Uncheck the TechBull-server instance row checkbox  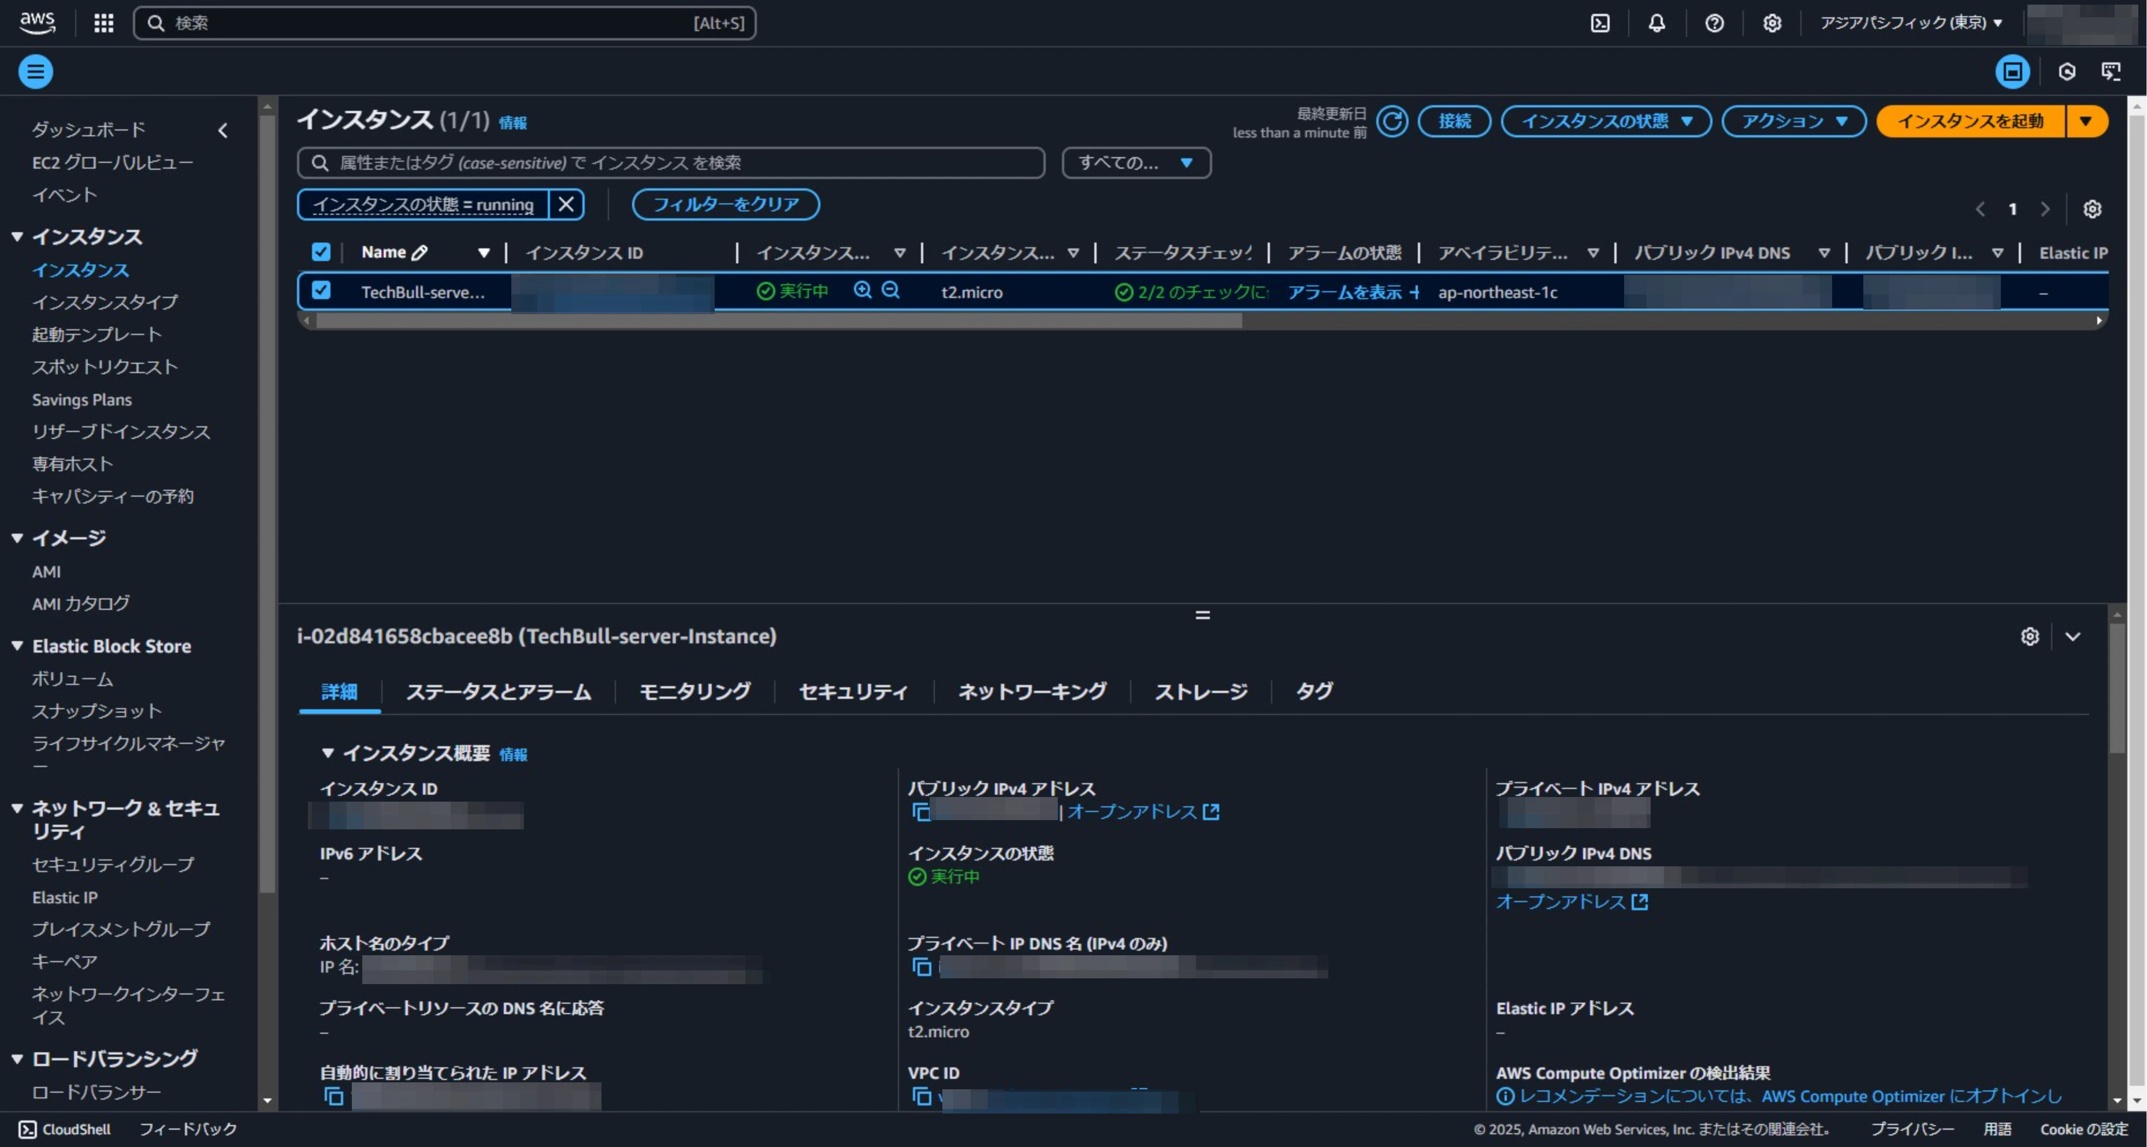[x=321, y=290]
